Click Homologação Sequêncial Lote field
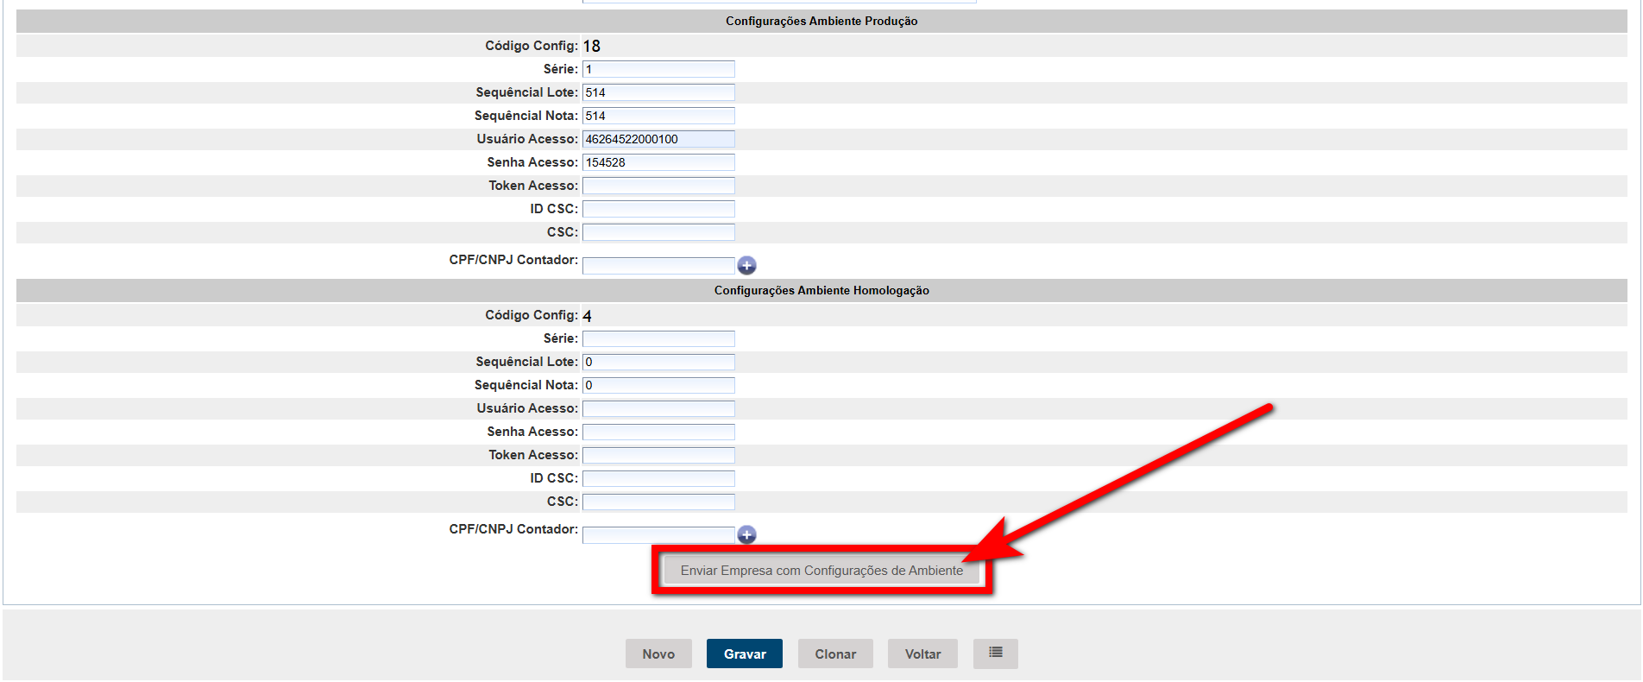 point(658,362)
